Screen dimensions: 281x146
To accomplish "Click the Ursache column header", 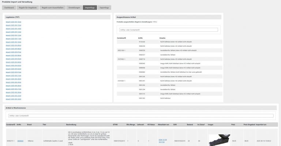I will pyautogui.click(x=163, y=38).
